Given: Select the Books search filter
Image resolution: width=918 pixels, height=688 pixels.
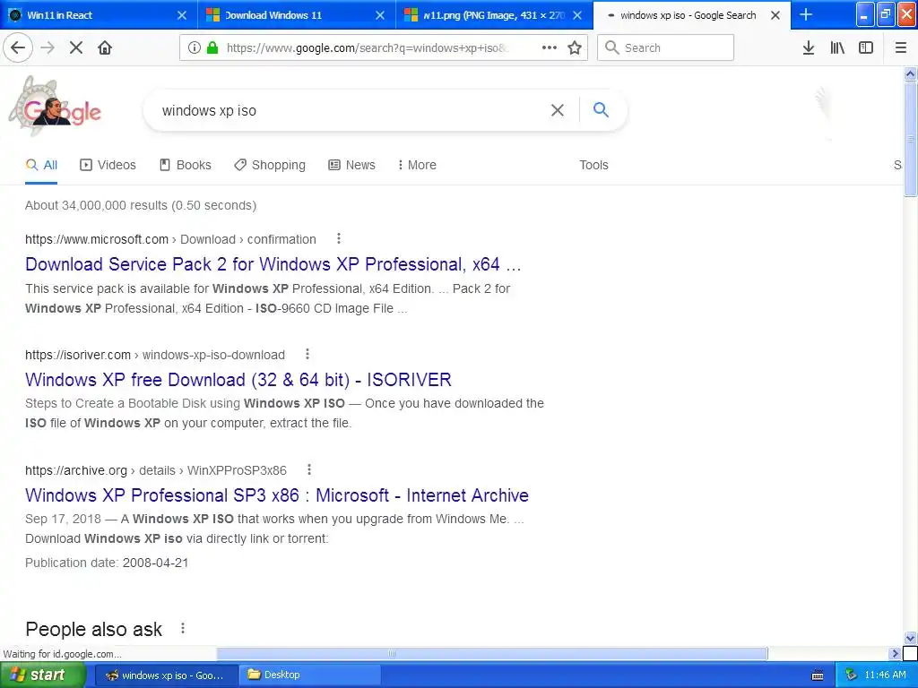Looking at the screenshot, I should pos(186,165).
